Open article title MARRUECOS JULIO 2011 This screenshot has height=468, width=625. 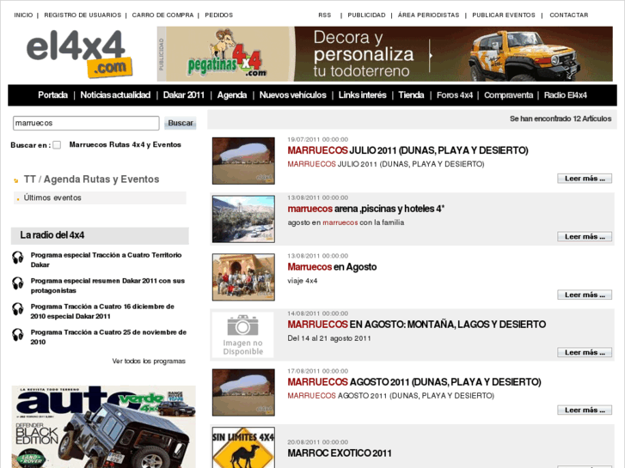407,150
